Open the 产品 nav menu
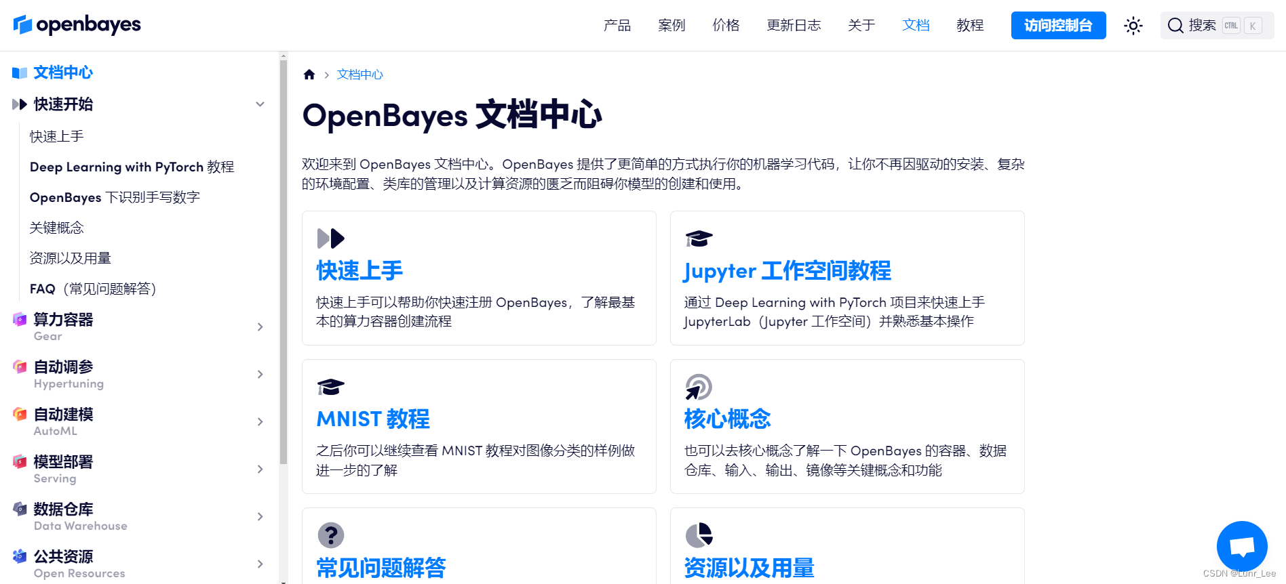This screenshot has height=584, width=1286. tap(617, 26)
